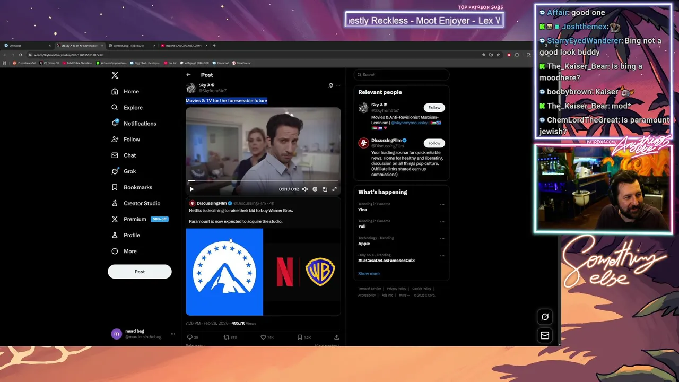Image resolution: width=679 pixels, height=382 pixels.
Task: Open the options menu for the Apple trend
Action: pos(442,239)
